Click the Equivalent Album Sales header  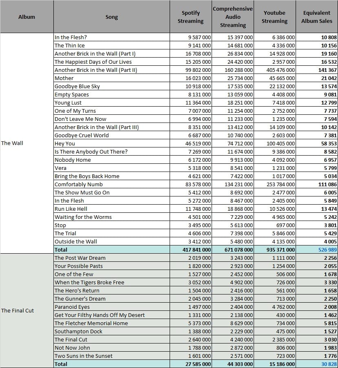point(317,17)
